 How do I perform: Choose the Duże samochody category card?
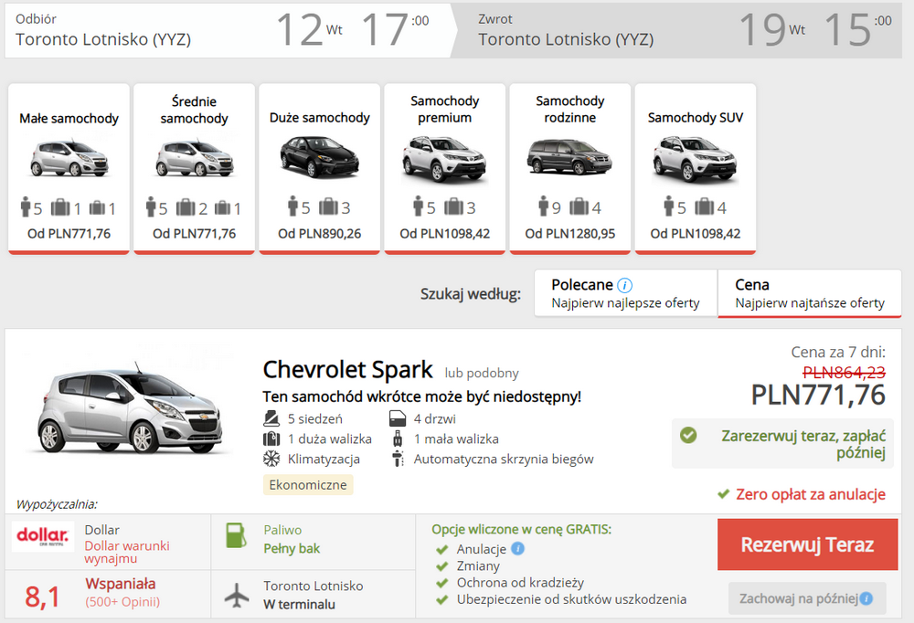pos(319,168)
